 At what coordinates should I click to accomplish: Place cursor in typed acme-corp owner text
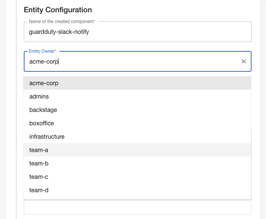[x=44, y=62]
